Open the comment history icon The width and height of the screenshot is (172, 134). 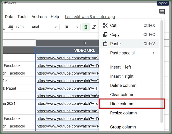(162, 12)
